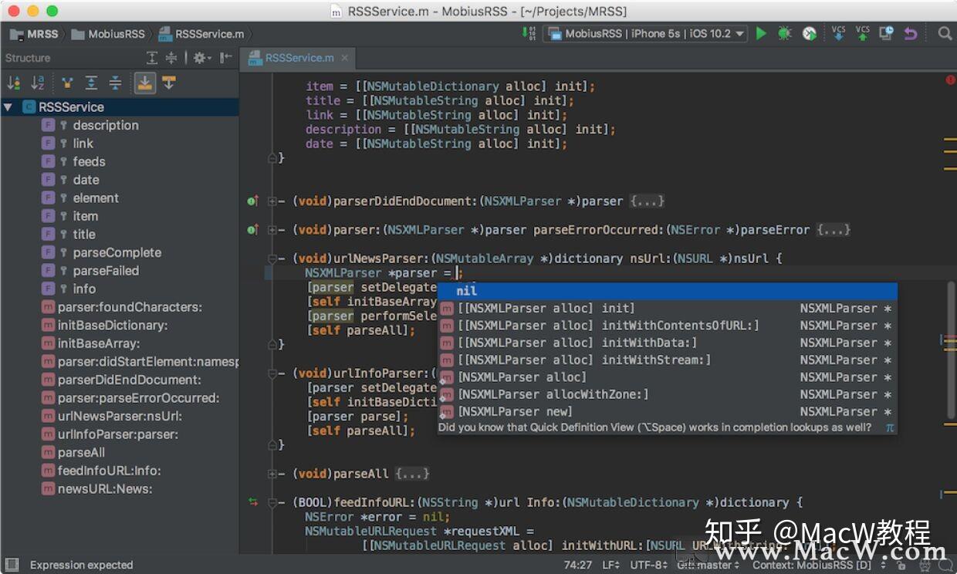This screenshot has height=574, width=957.
Task: Collapse the urlInfoParser method fold marker
Action: pos(272,373)
